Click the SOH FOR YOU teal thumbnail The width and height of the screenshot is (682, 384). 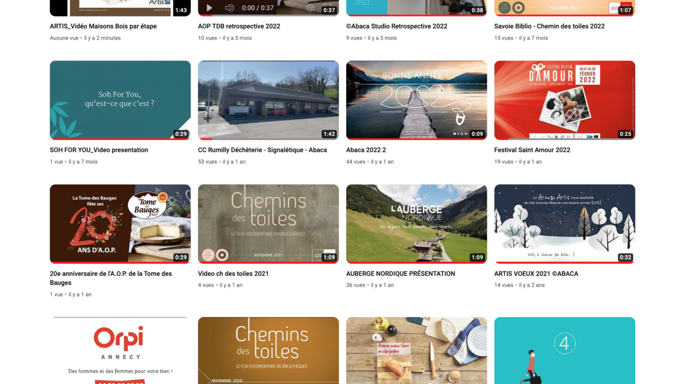click(120, 100)
